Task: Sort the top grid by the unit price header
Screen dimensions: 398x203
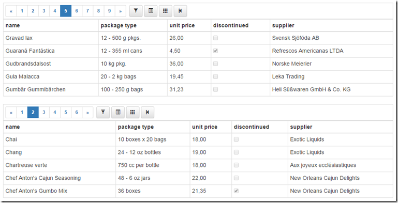Action: click(x=182, y=26)
